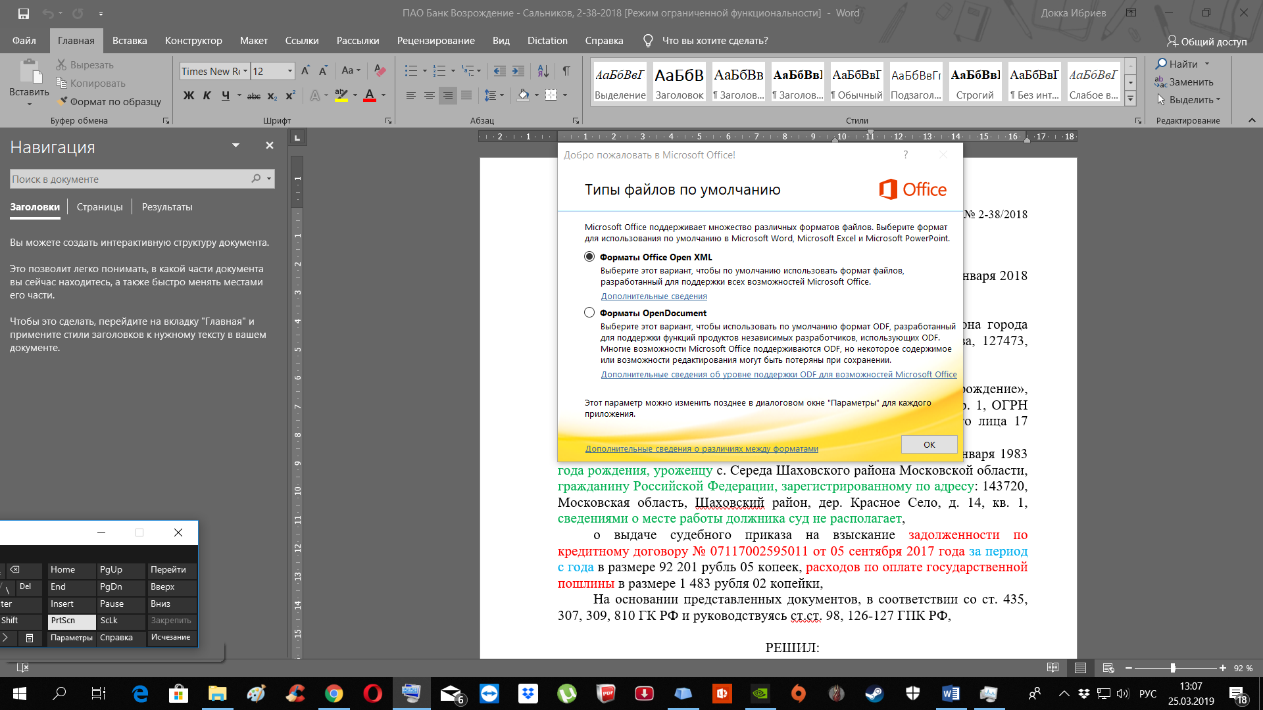Screen dimensions: 1263x710
Task: Open font color dropdown arrow
Action: tap(384, 96)
